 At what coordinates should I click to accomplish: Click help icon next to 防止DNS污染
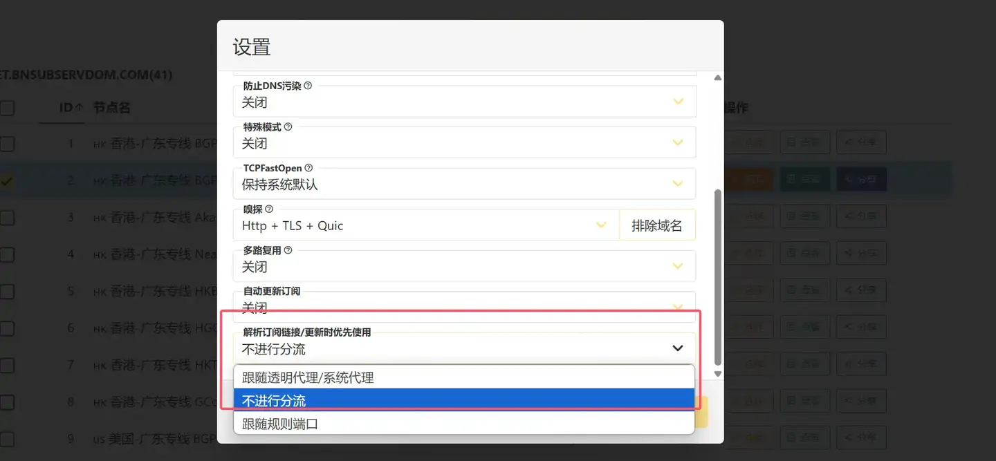[308, 86]
